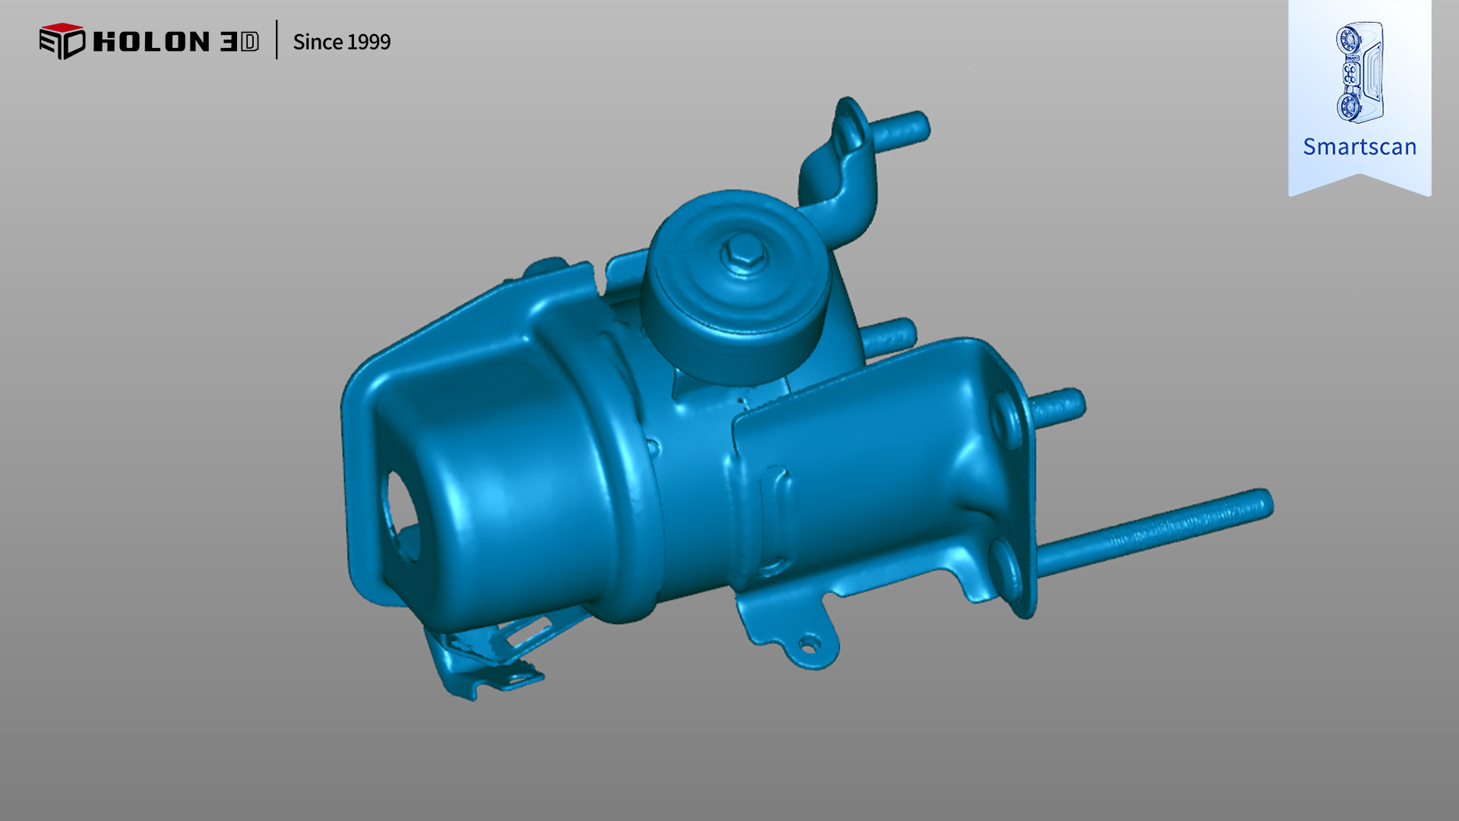Click the HOLON 3D brand text
This screenshot has width=1459, height=821.
click(176, 42)
